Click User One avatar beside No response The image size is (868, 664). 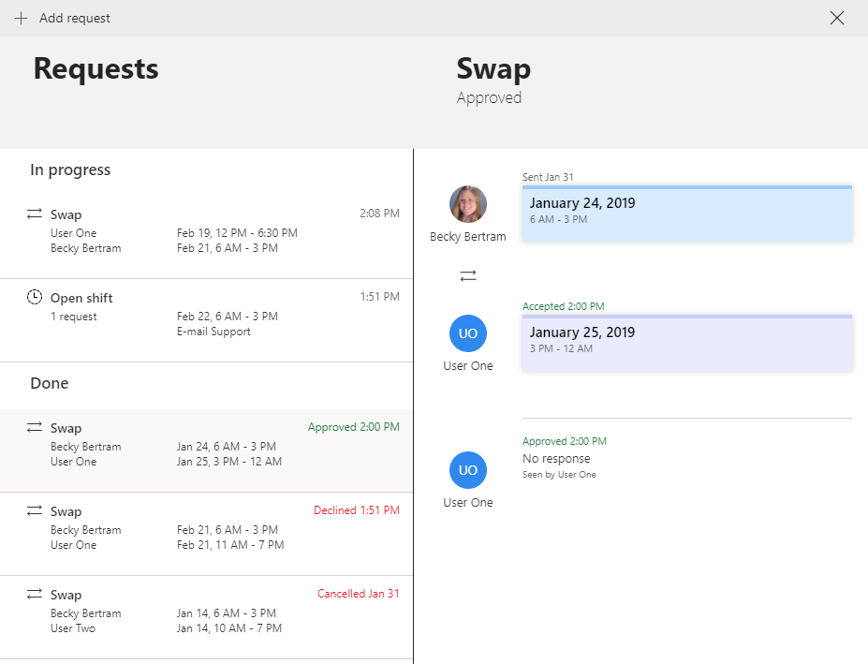point(468,470)
